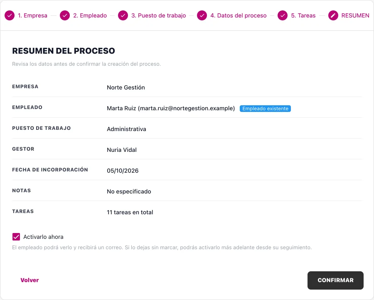Click the checkmark icon beside 5. Tareas
Viewport: 374px width, 300px height.
283,15
